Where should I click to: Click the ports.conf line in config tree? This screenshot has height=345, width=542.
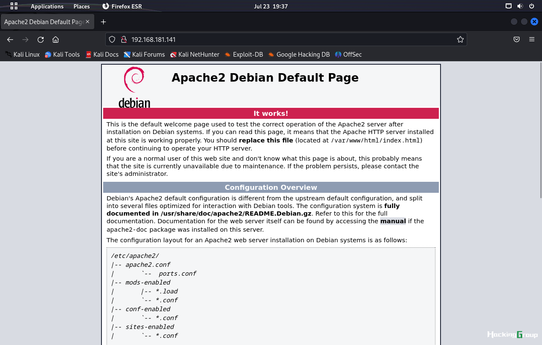[154, 274]
